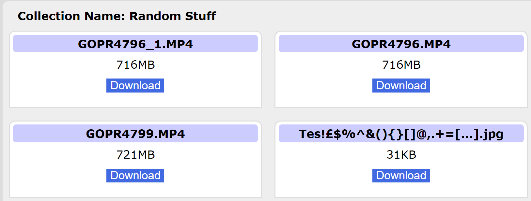Download the GOPR4796.MP4 video
531x201 pixels.
point(401,85)
